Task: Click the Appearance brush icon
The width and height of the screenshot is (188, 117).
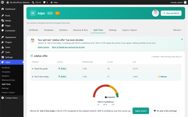Action: [x=3, y=37]
